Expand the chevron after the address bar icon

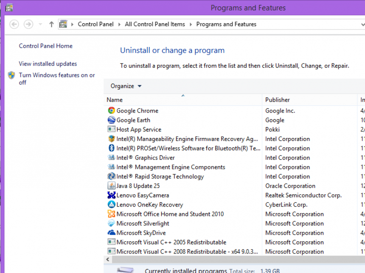coord(72,25)
